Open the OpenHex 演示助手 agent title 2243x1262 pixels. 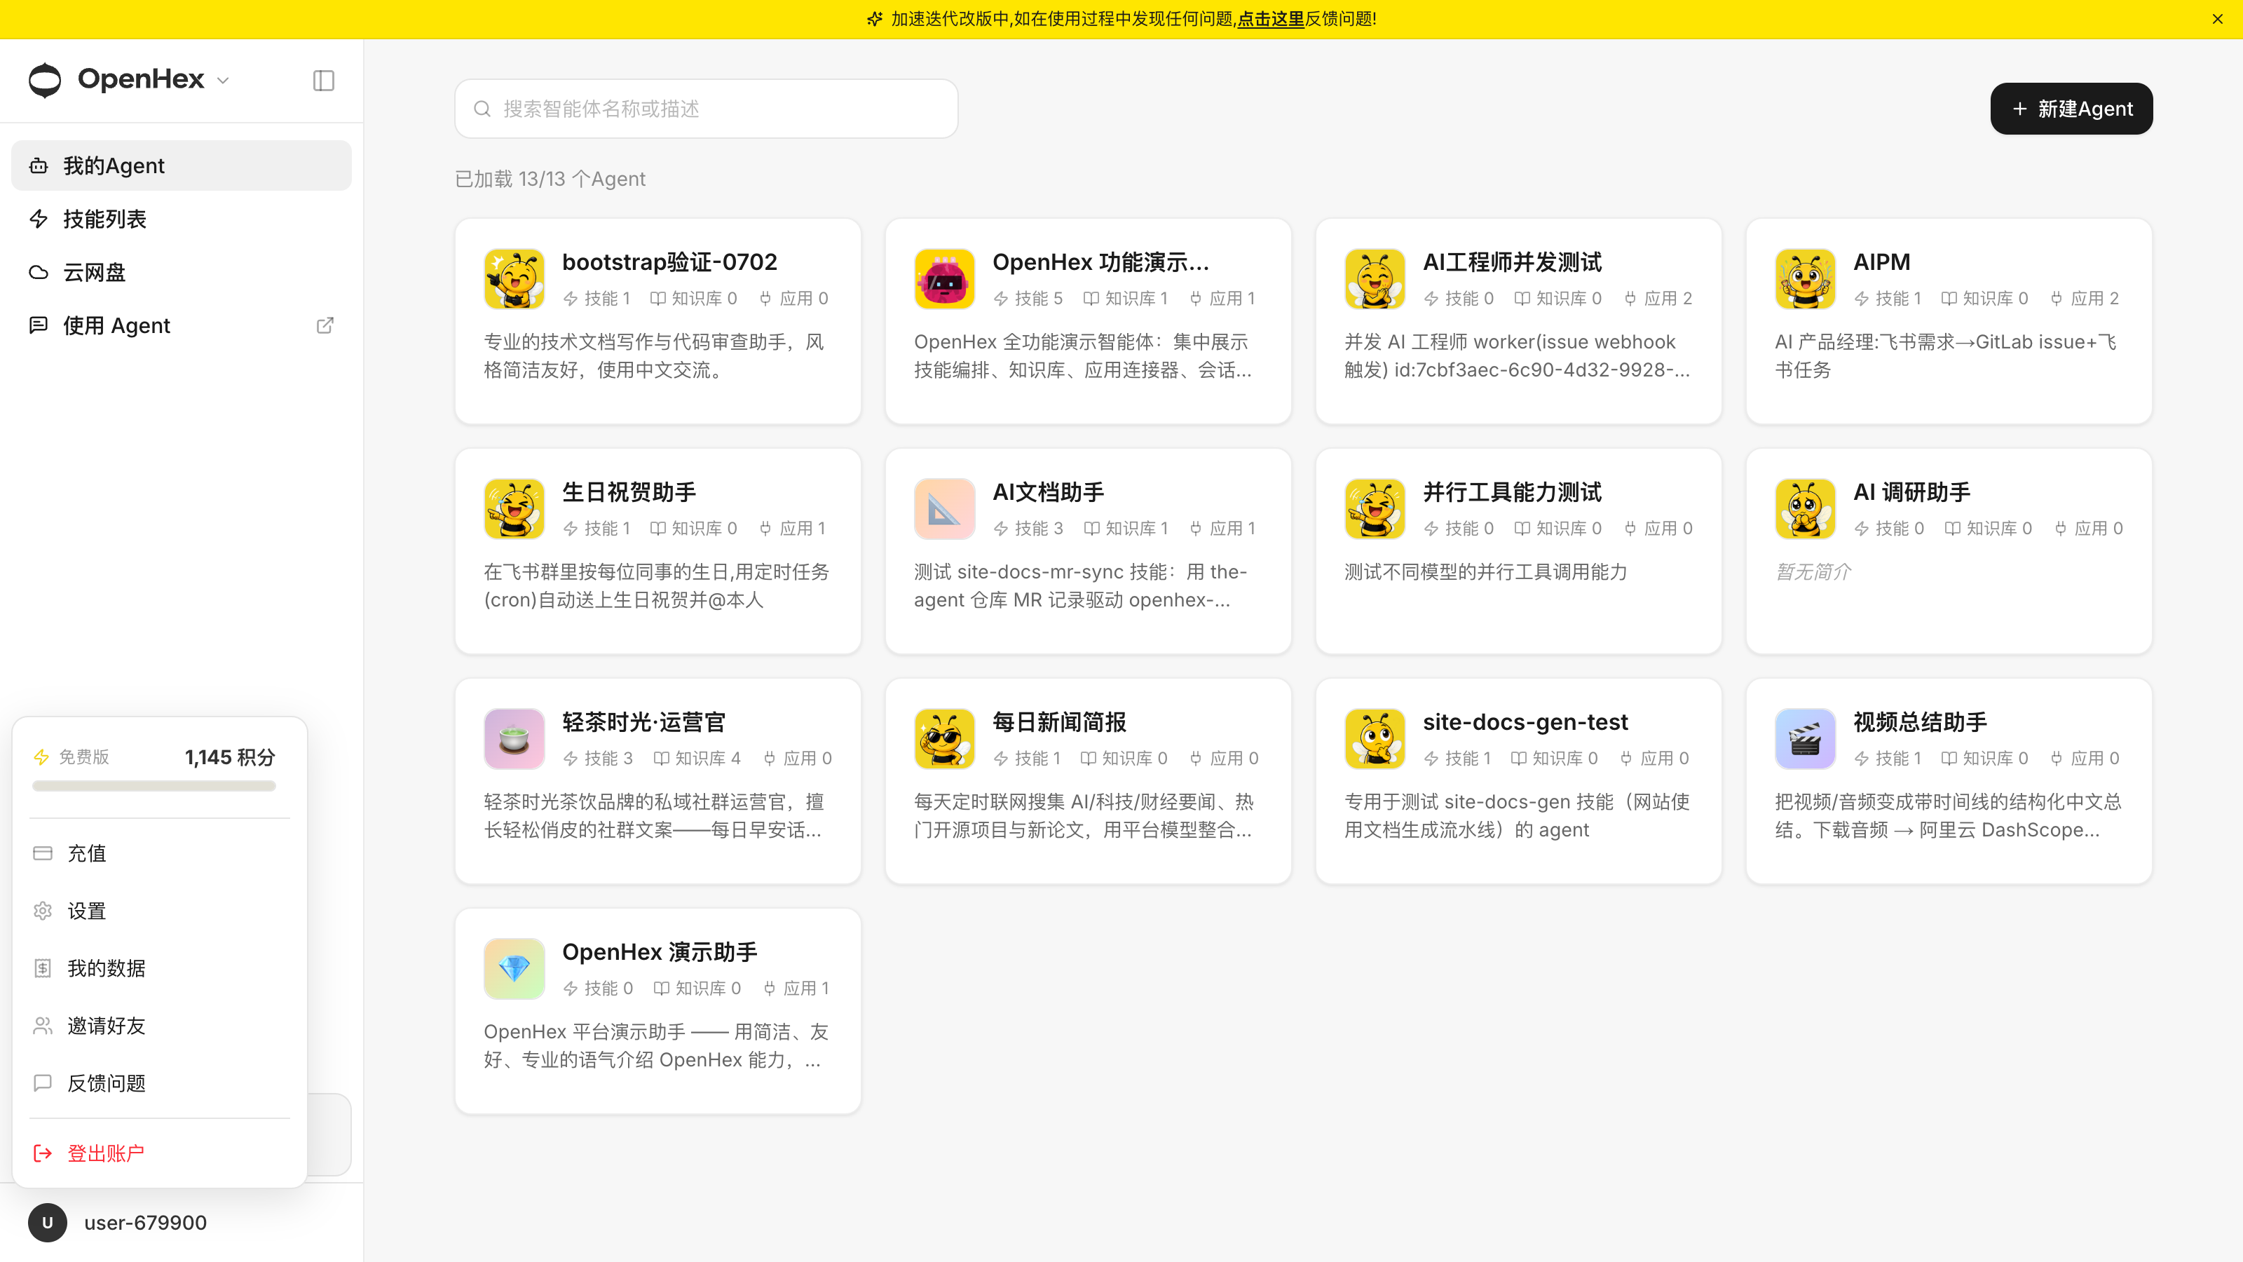[659, 952]
